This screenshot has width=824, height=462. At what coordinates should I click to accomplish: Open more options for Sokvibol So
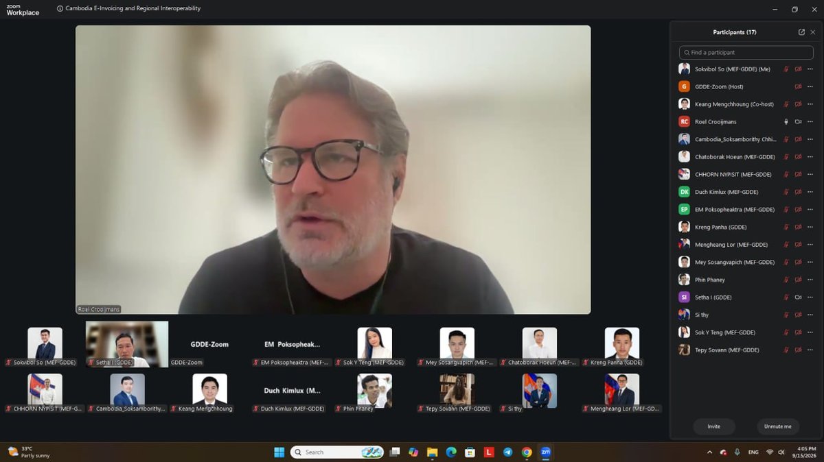click(810, 69)
